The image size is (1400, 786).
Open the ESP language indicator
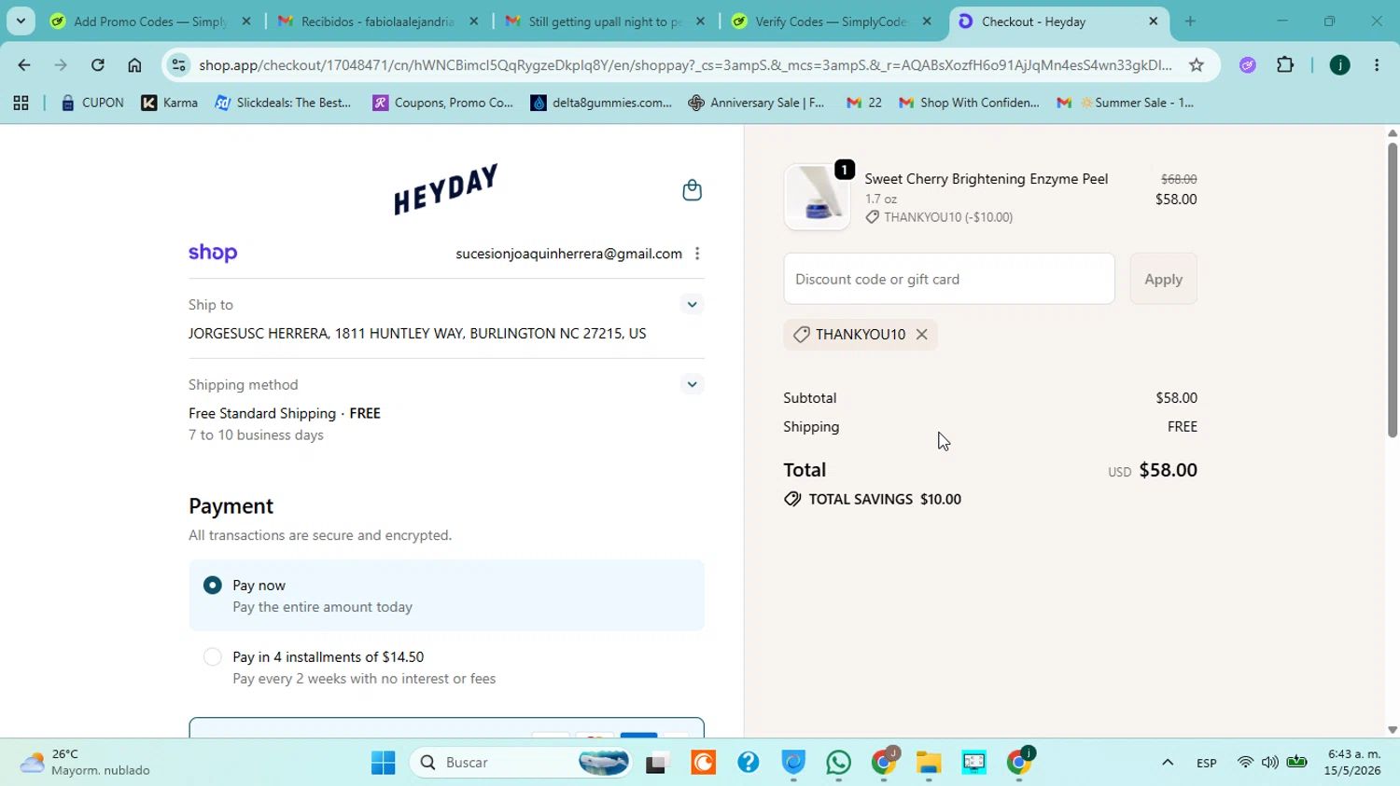[x=1206, y=763]
